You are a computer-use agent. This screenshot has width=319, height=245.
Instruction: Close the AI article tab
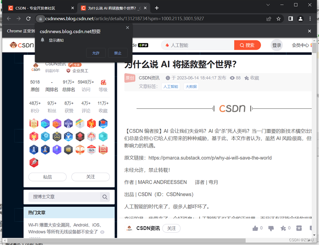145,8
